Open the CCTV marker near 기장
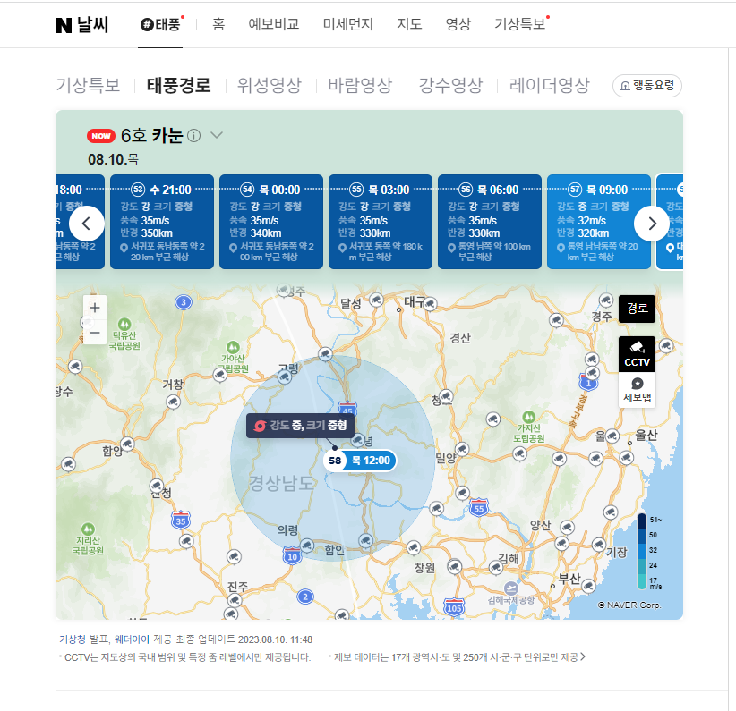This screenshot has width=736, height=711. [598, 545]
